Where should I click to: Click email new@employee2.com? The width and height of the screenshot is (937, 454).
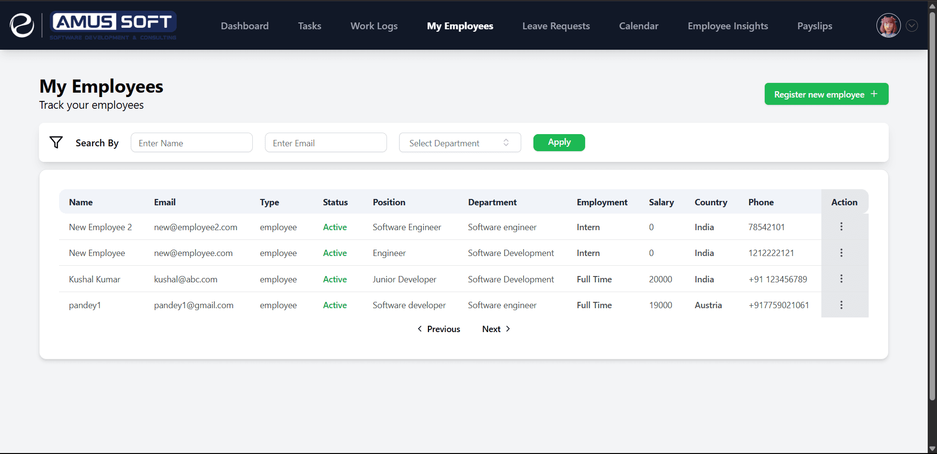(x=195, y=227)
